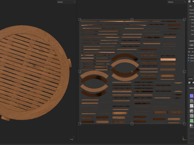Grab the bottom-right corner transform handle of UV layout
The image size is (194, 145).
point(184,124)
